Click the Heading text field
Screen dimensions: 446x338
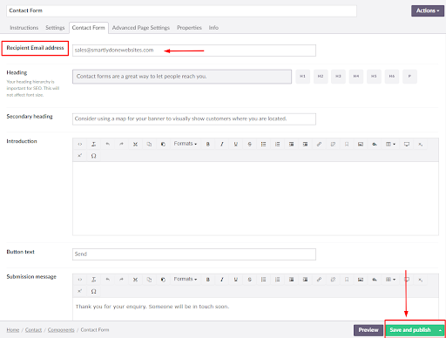(182, 77)
